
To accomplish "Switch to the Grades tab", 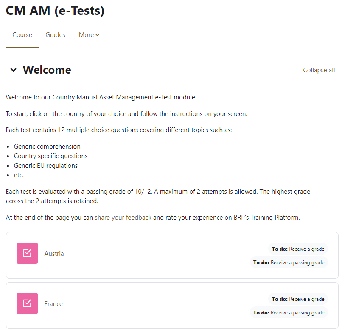I will coord(56,35).
